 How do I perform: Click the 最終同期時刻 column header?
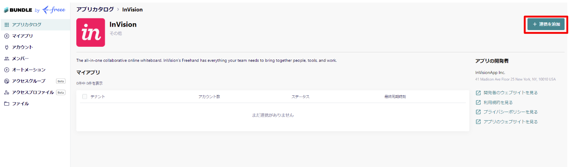click(395, 97)
